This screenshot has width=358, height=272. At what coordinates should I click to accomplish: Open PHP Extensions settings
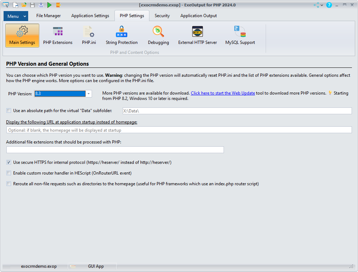click(57, 36)
